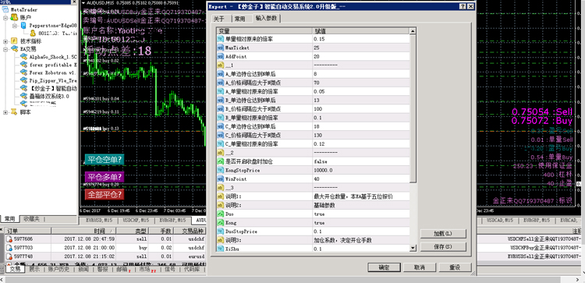Screen dimensions: 585x283
Task: Edit MaxTicket value 25
Action: tap(361, 48)
